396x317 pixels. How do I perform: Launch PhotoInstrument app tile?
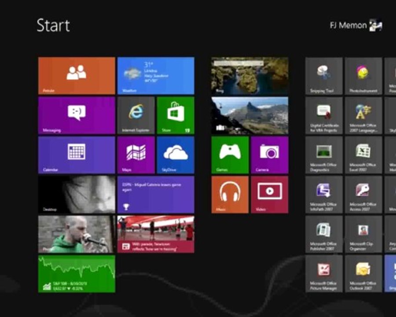pos(363,76)
